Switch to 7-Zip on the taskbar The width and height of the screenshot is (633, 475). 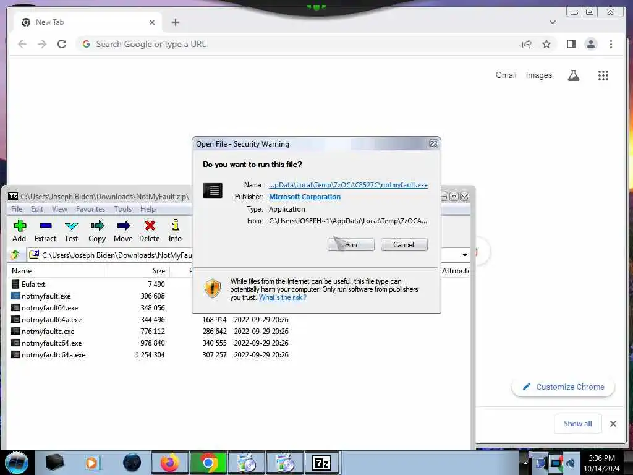321,463
